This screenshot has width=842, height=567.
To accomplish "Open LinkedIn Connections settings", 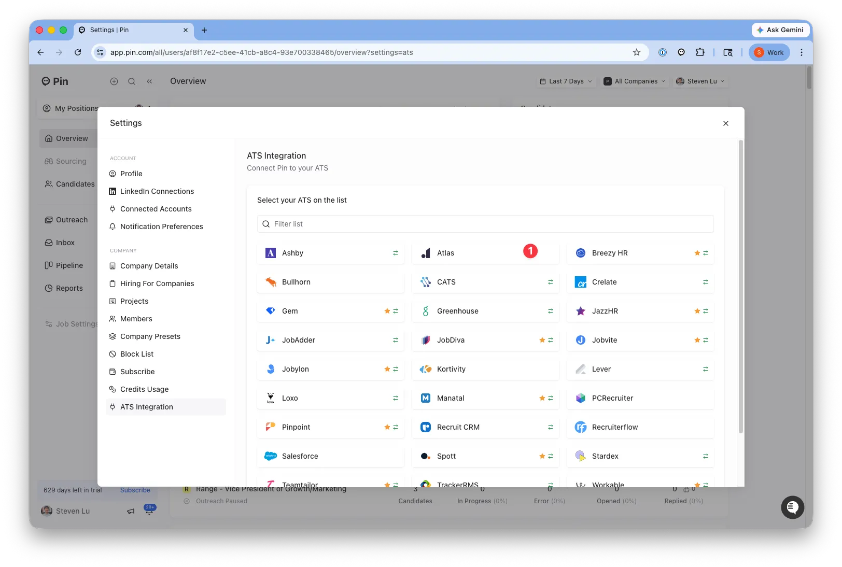I will point(166,191).
